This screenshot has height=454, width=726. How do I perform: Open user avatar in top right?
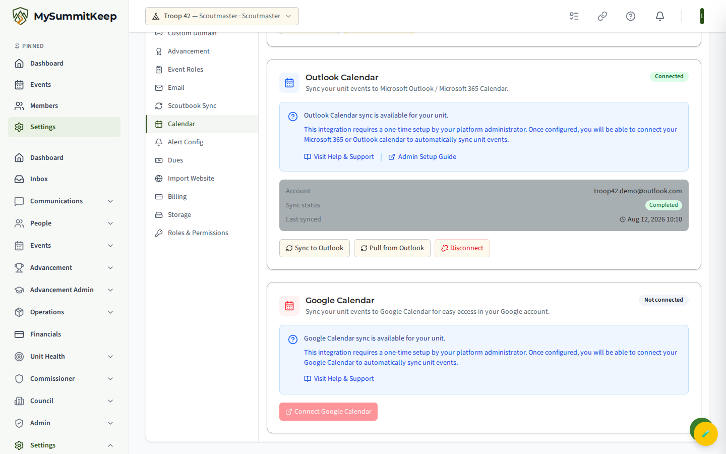pos(702,16)
